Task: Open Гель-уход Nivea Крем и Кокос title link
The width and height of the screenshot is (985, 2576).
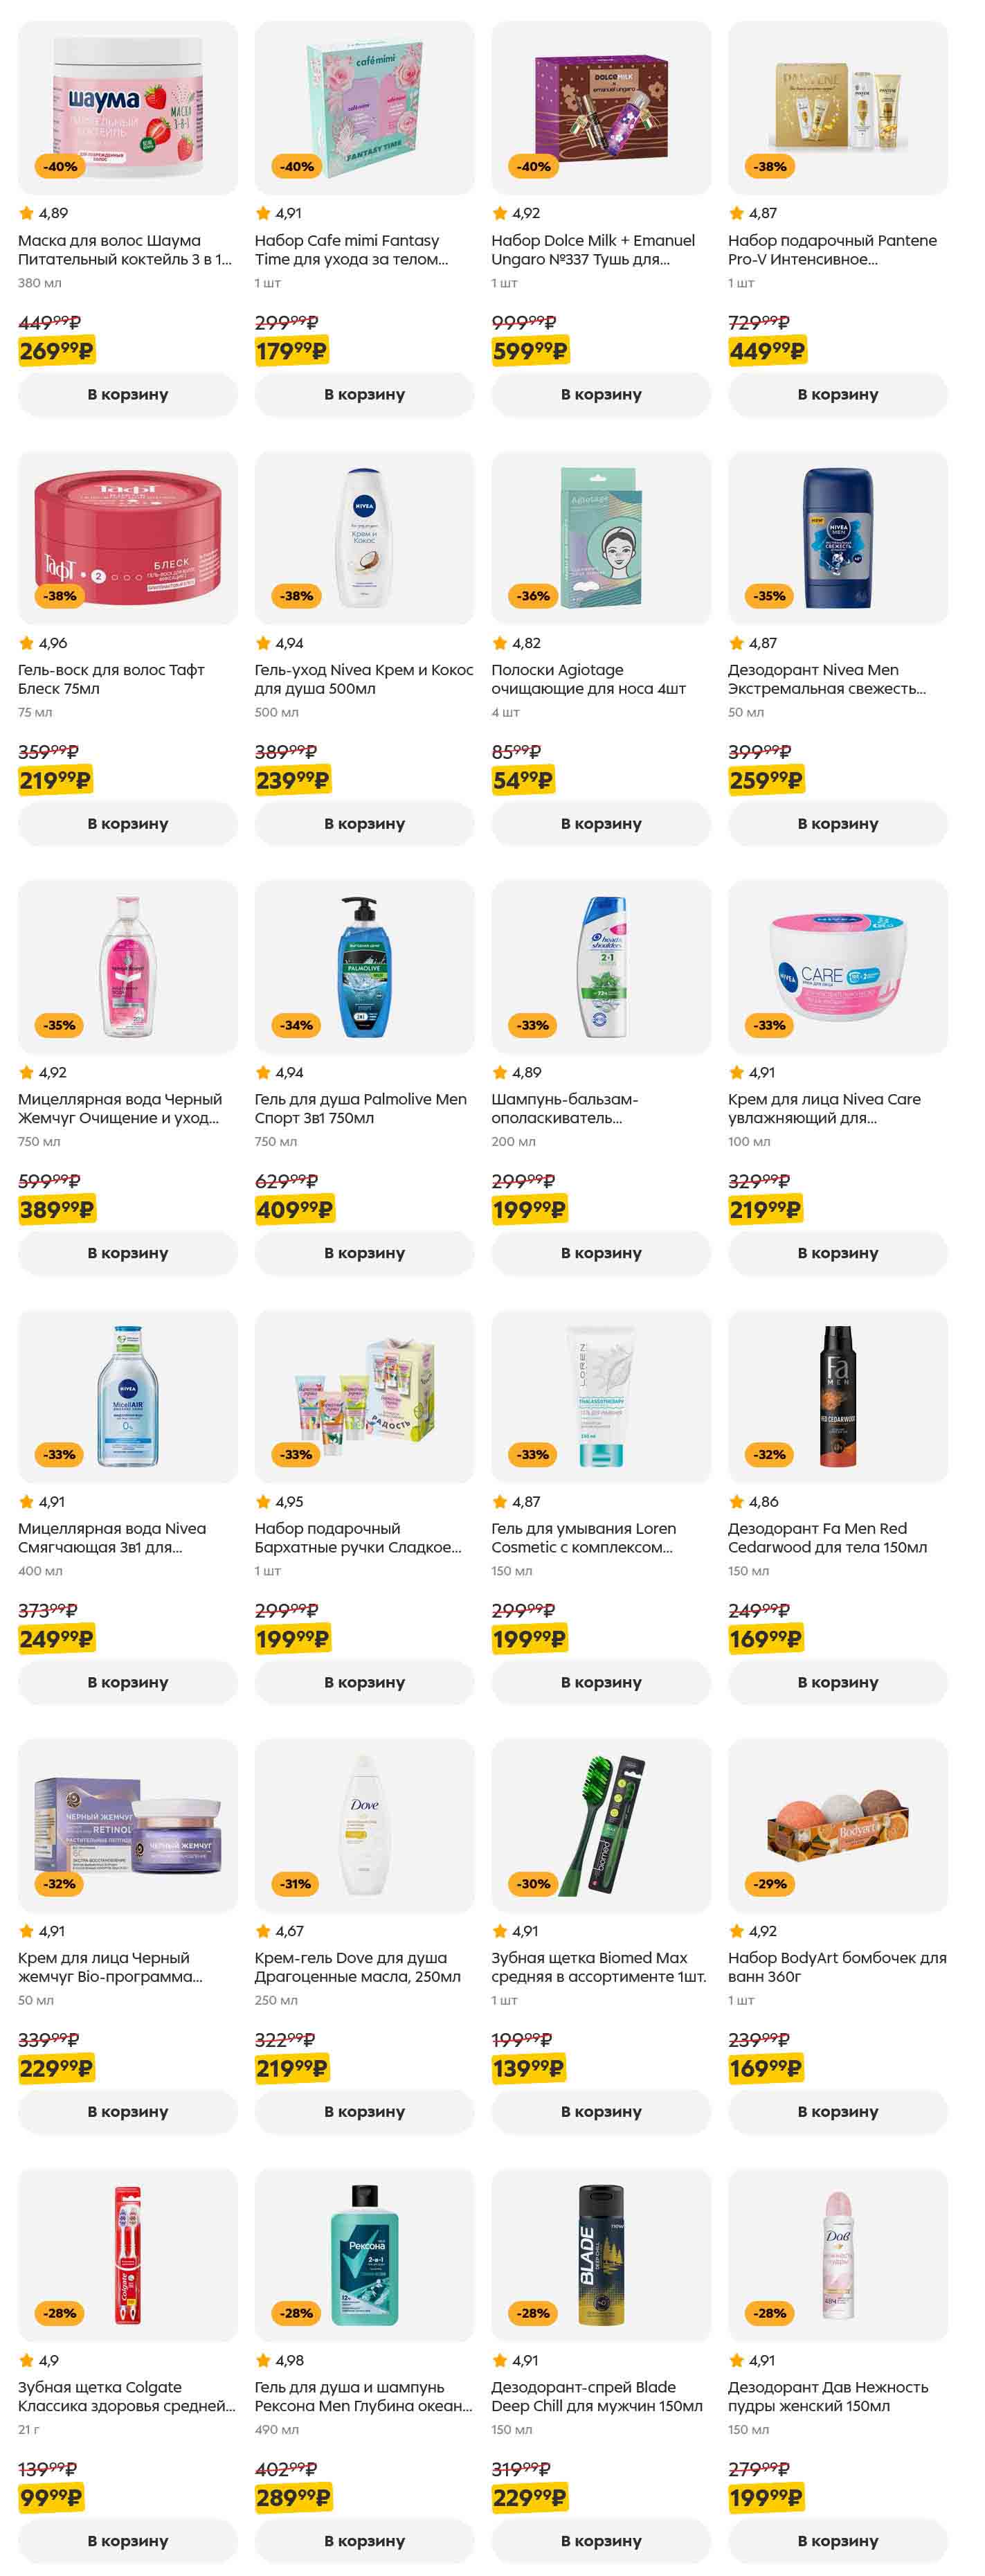Action: 363,679
